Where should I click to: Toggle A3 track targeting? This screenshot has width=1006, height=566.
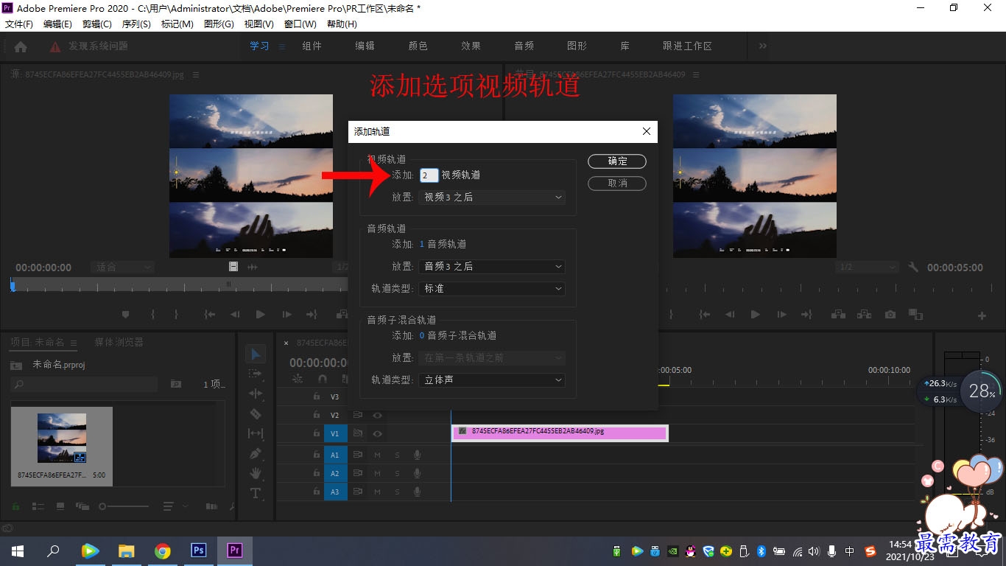[335, 492]
